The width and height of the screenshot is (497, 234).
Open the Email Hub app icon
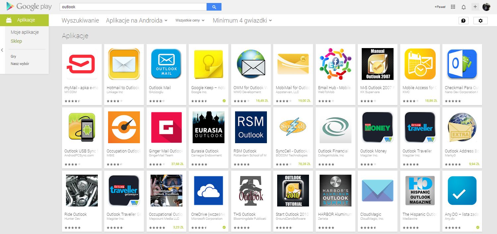tap(335, 64)
